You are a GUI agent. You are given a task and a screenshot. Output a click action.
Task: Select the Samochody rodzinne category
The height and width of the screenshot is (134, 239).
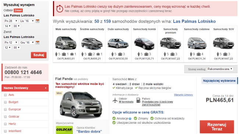[x=197, y=44]
